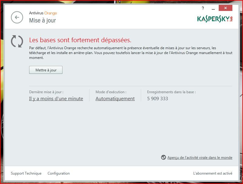This screenshot has height=184, width=243.
Task: Click the red 'Les bases sont fortement dépassées' warning
Action: [x=80, y=40]
